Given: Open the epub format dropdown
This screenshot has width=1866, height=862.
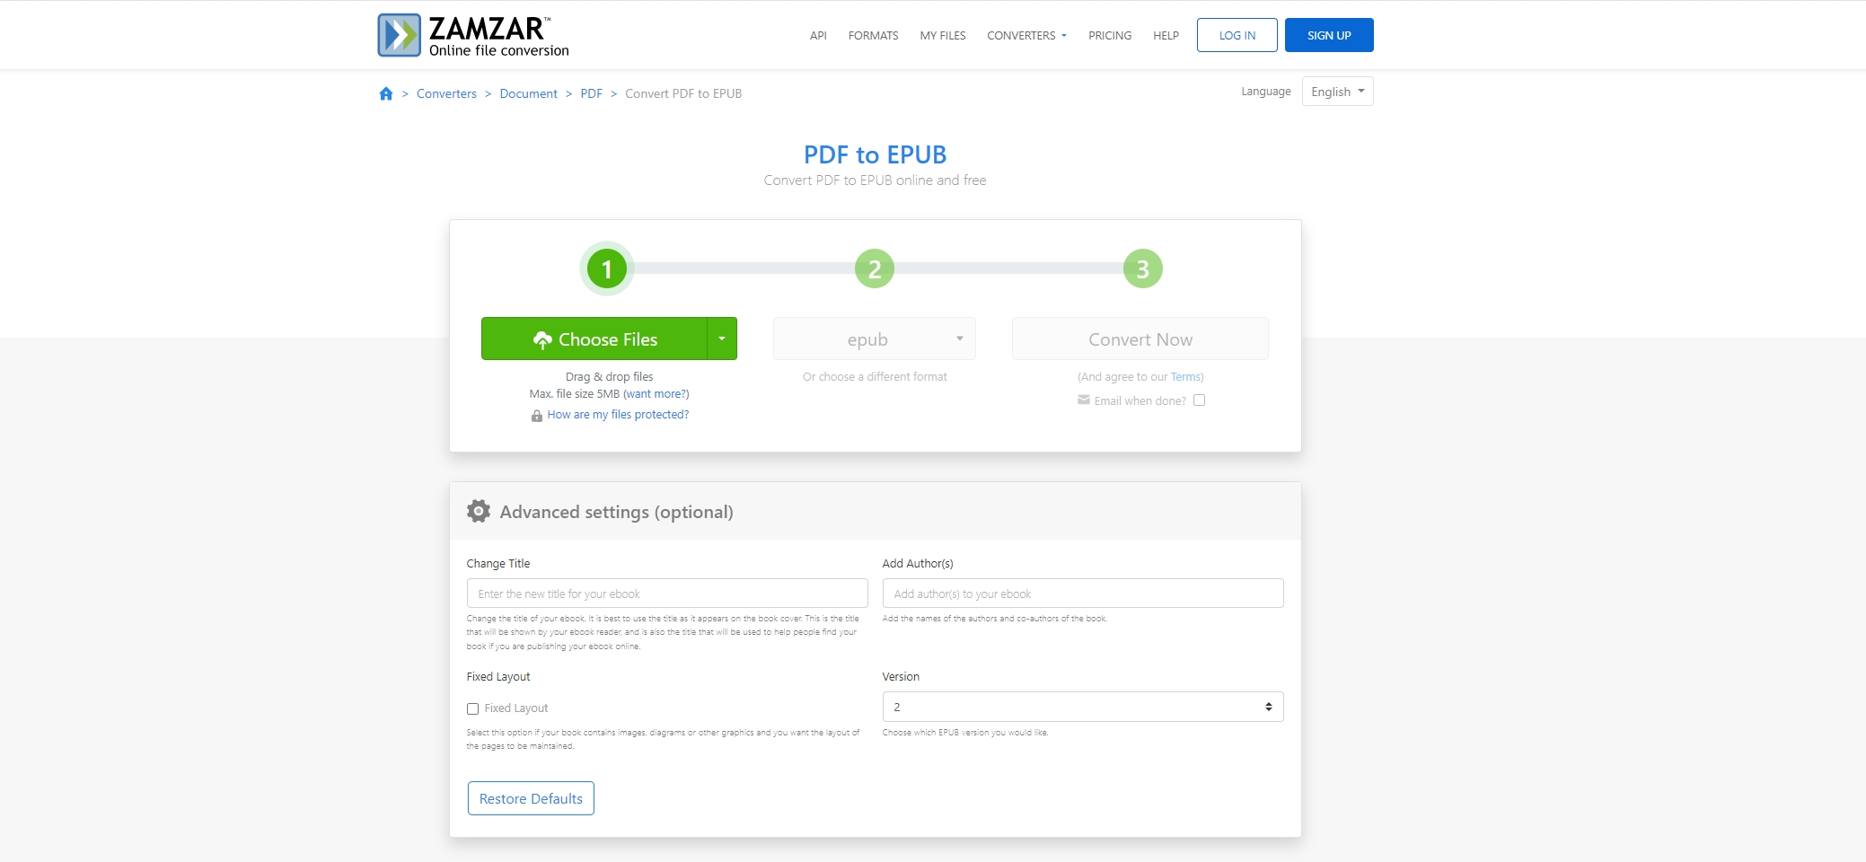Looking at the screenshot, I should pos(875,339).
